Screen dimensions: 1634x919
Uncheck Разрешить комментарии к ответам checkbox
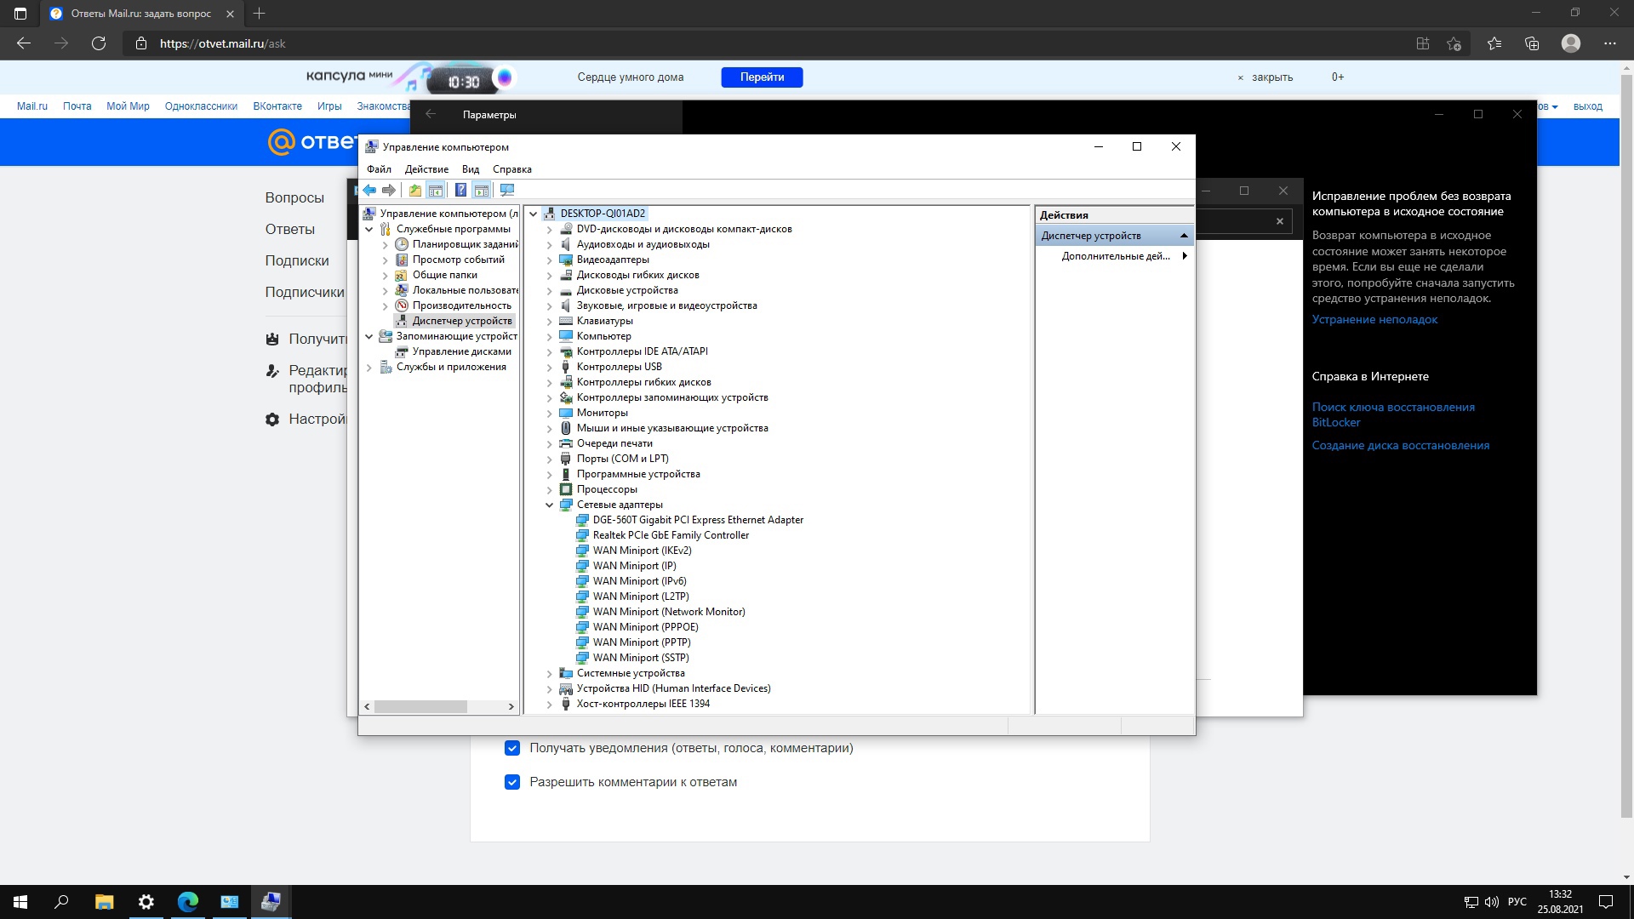tap(512, 782)
